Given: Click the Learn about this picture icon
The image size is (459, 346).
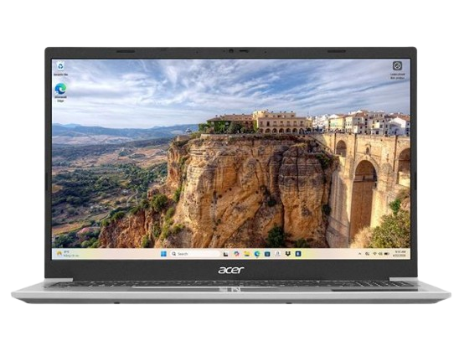Looking at the screenshot, I should (397, 70).
